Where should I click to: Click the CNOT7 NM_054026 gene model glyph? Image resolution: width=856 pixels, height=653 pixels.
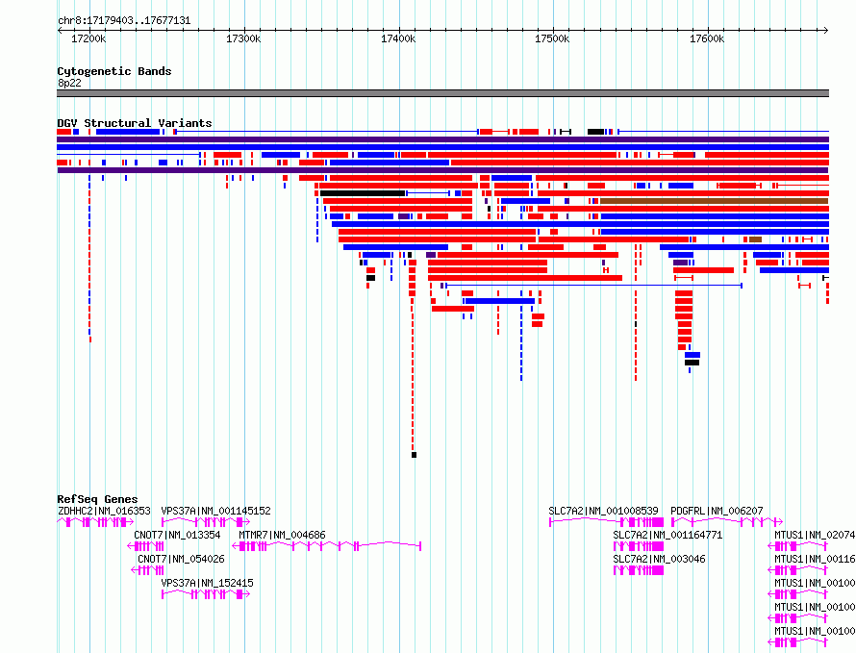[x=147, y=570]
